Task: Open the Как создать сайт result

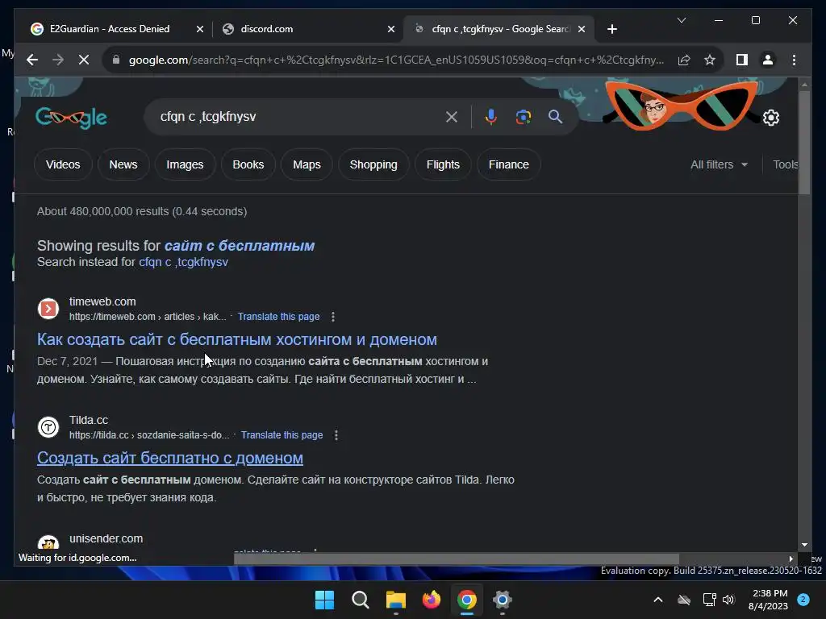Action: coord(237,340)
